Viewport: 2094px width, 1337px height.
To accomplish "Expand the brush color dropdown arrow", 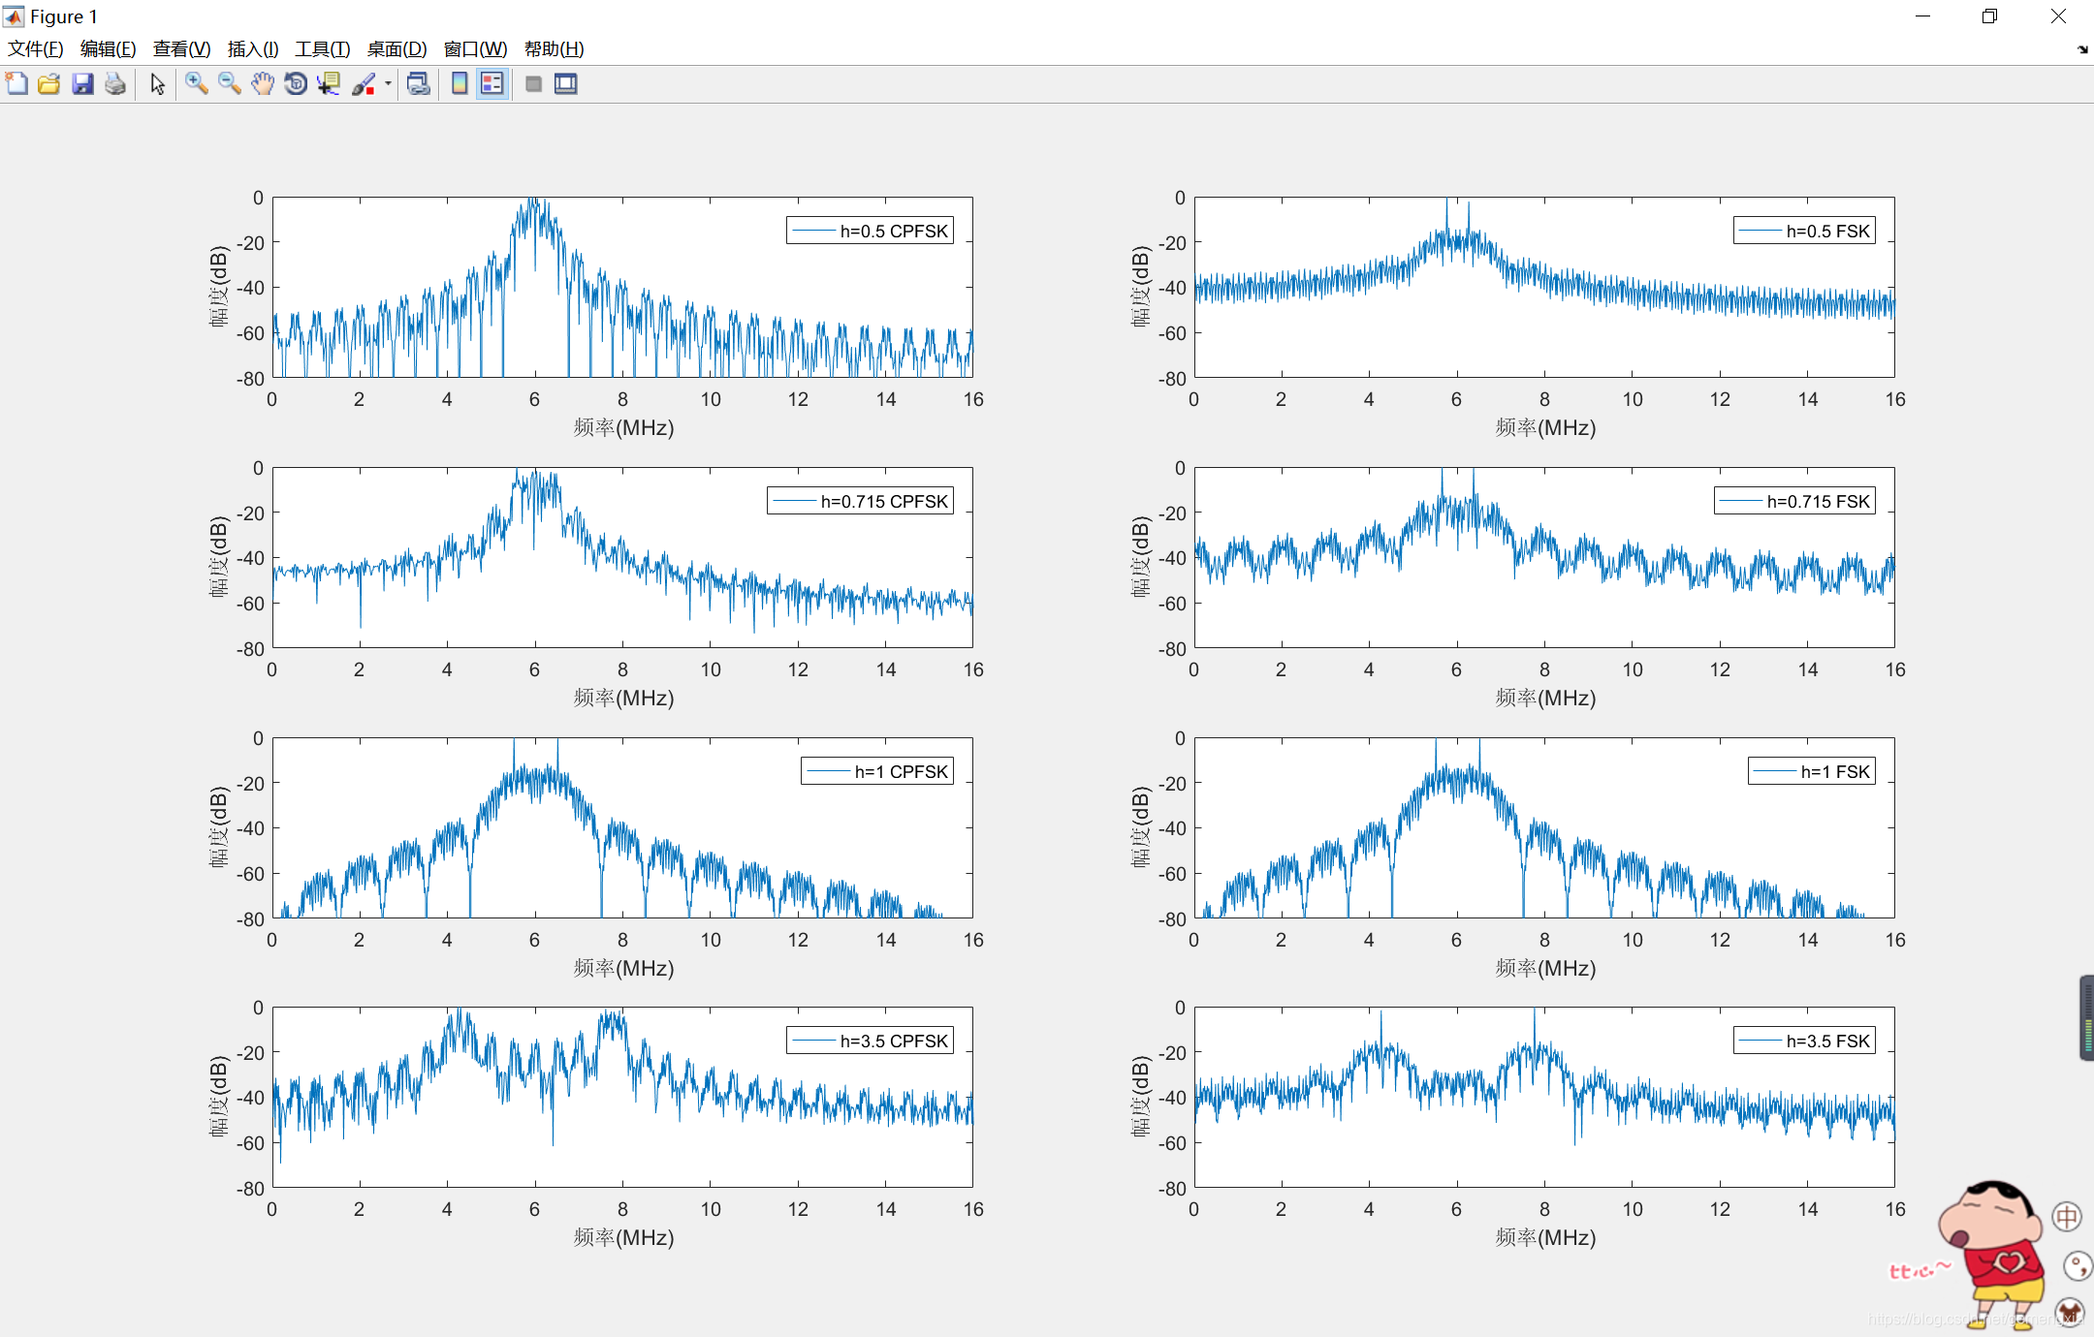I will click(x=388, y=84).
